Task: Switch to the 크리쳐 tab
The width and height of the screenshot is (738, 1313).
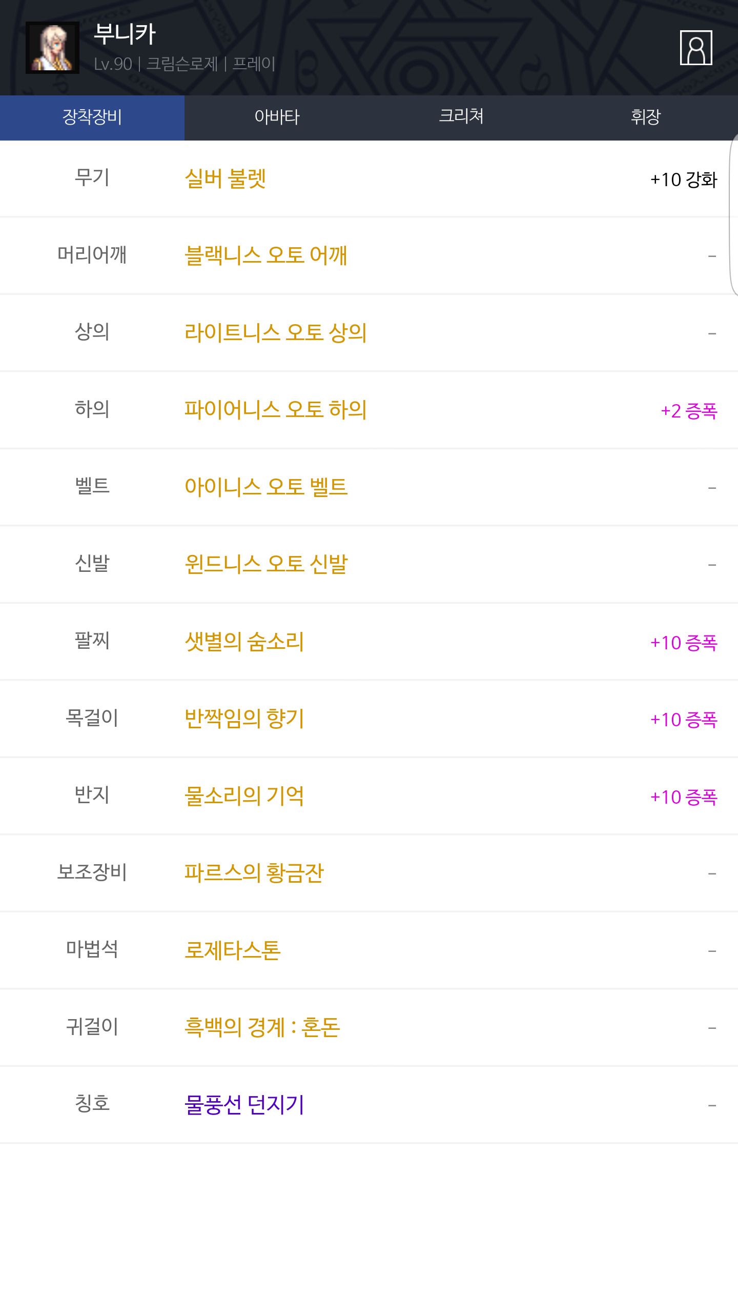Action: pos(461,117)
